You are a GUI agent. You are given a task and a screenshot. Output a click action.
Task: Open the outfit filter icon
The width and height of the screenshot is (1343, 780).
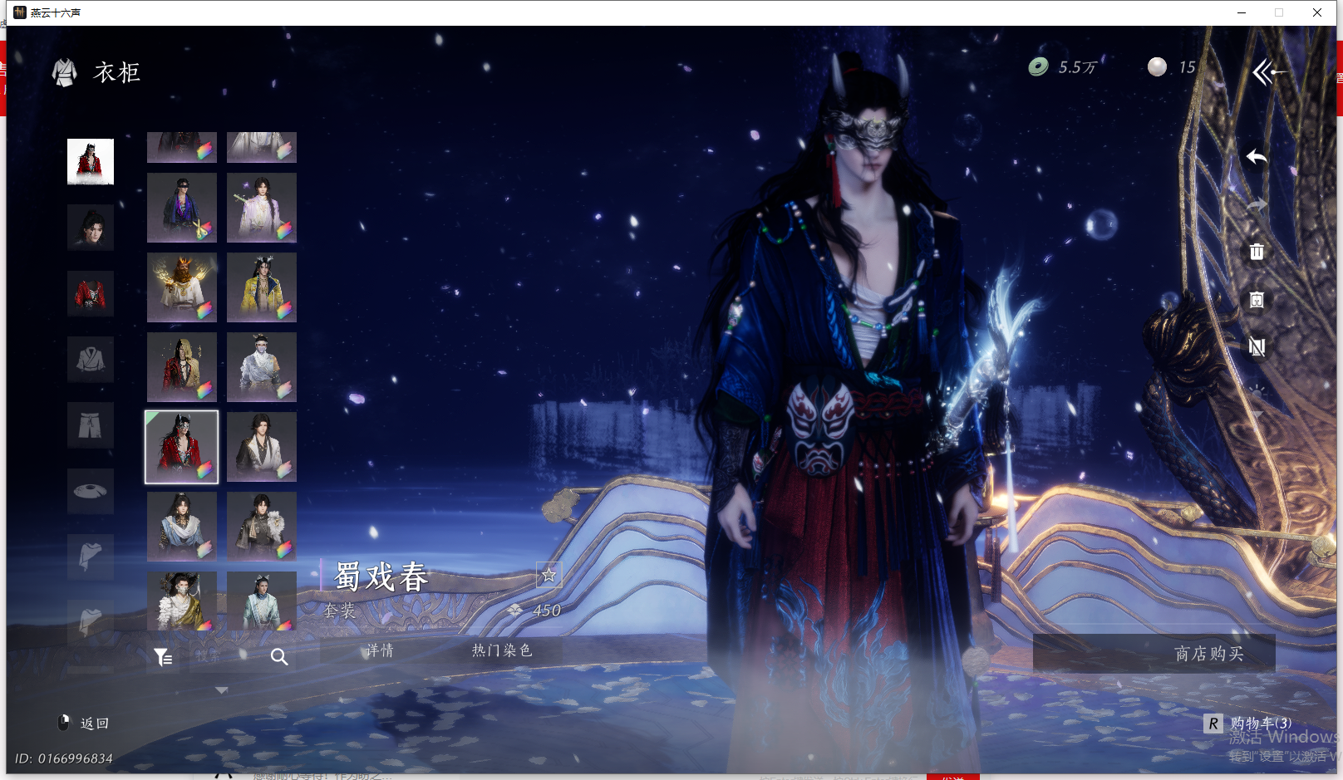[x=163, y=657]
